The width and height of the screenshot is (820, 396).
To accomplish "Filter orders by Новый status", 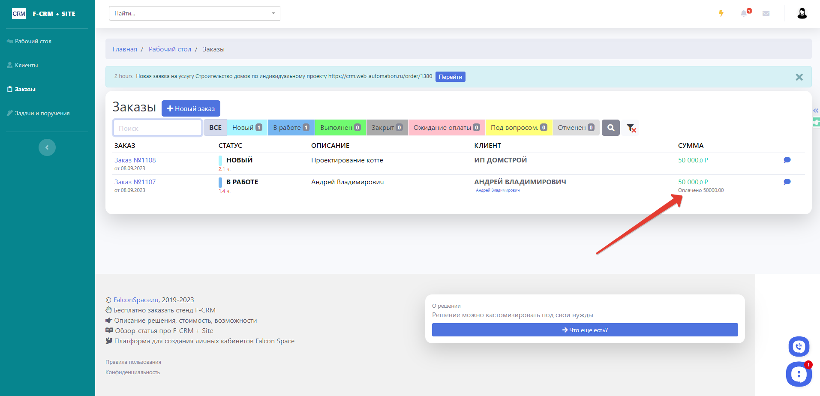I will [x=247, y=128].
